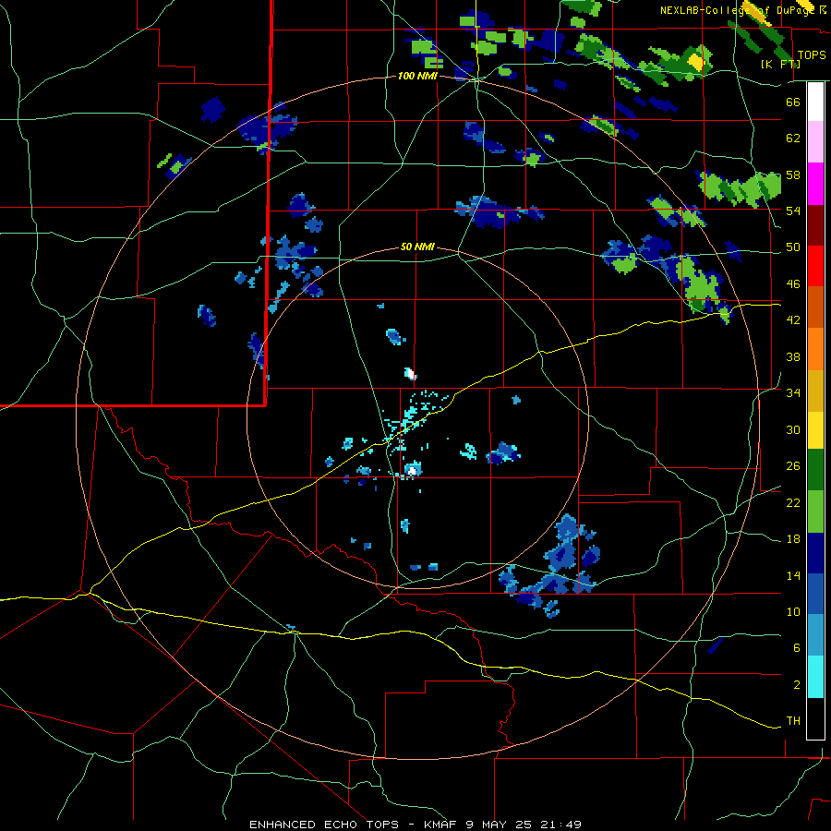
Task: Click the "42" scale label
Action: tap(793, 320)
